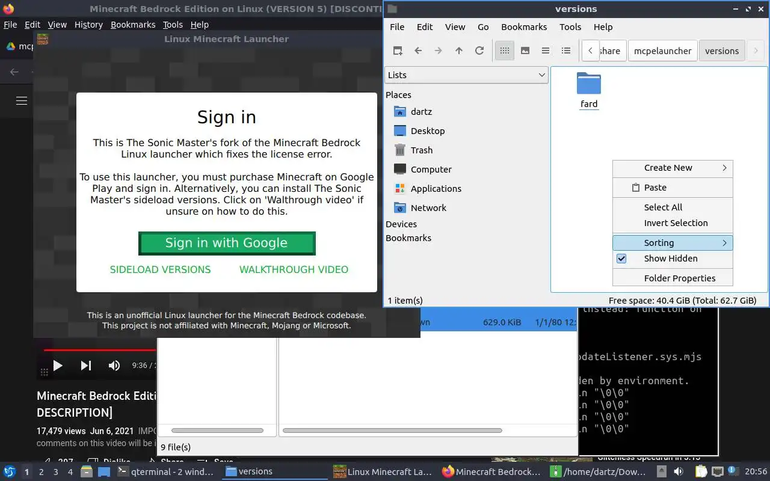Open Firefox History menu
The width and height of the screenshot is (770, 481).
pos(88,25)
